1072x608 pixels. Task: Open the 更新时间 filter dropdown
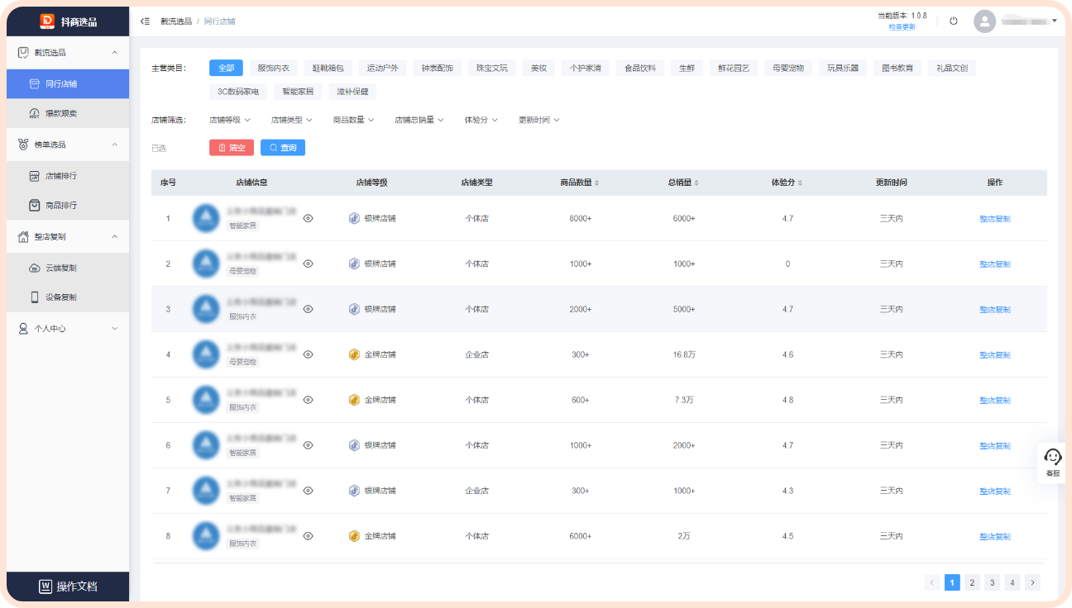tap(538, 120)
